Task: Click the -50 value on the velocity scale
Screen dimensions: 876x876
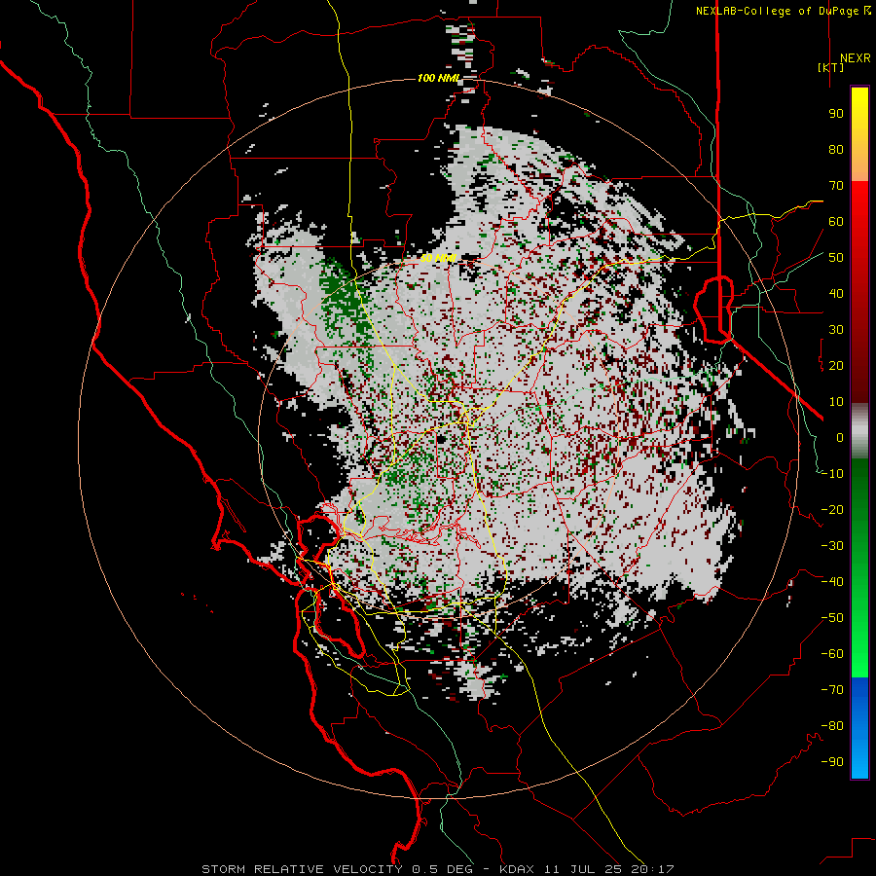Action: click(x=832, y=618)
